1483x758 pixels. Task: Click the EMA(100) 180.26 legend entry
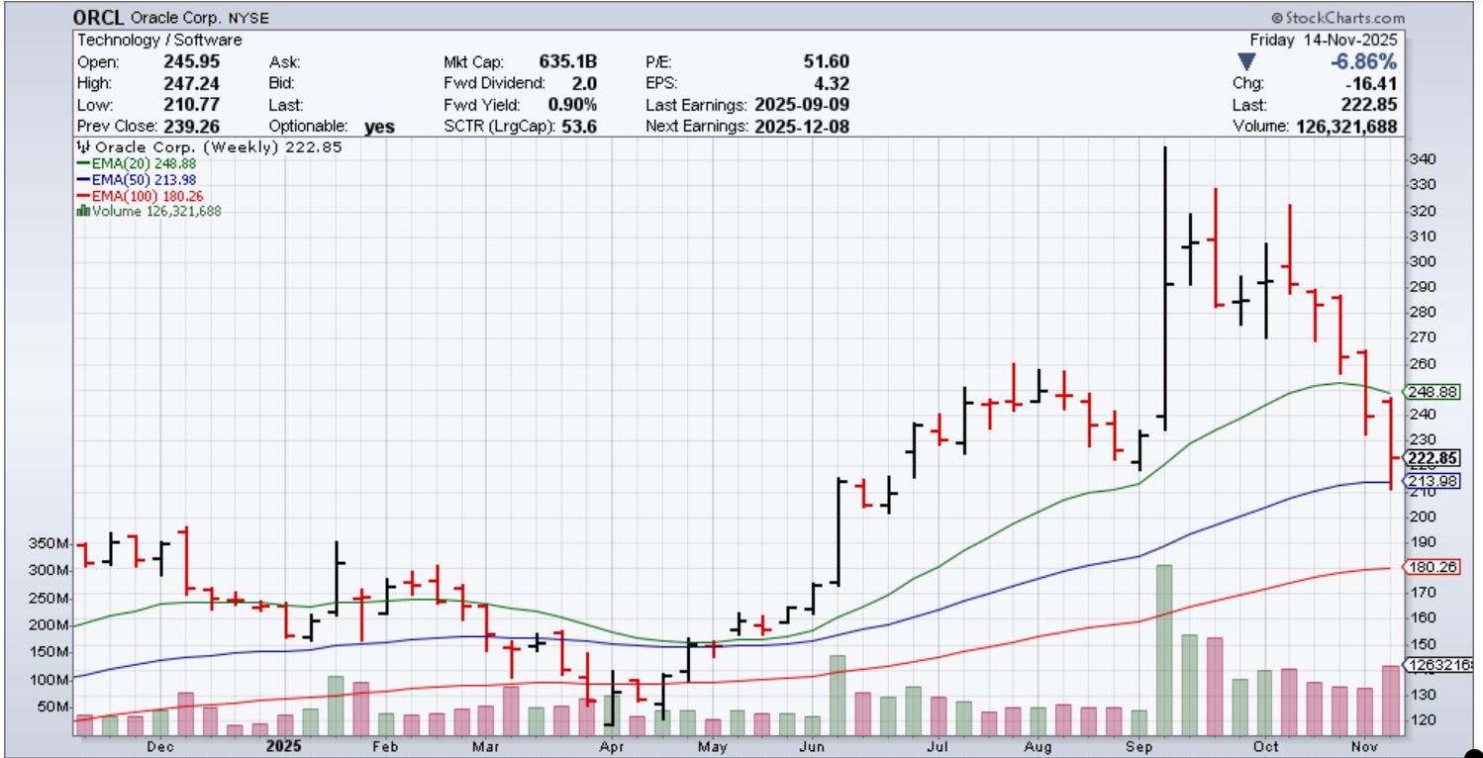(140, 195)
